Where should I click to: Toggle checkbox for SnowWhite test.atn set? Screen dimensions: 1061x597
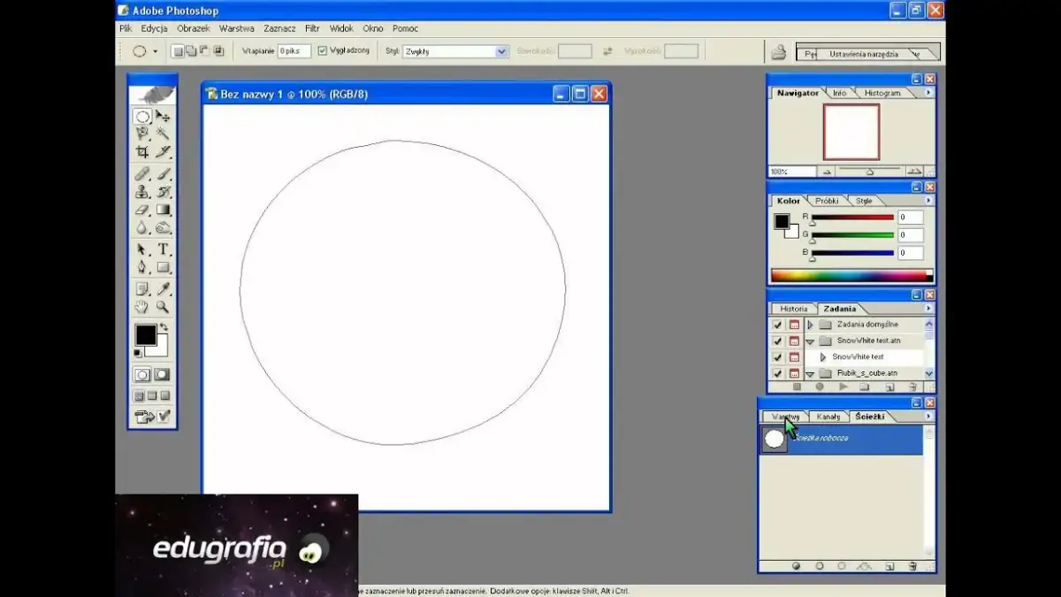coord(777,341)
